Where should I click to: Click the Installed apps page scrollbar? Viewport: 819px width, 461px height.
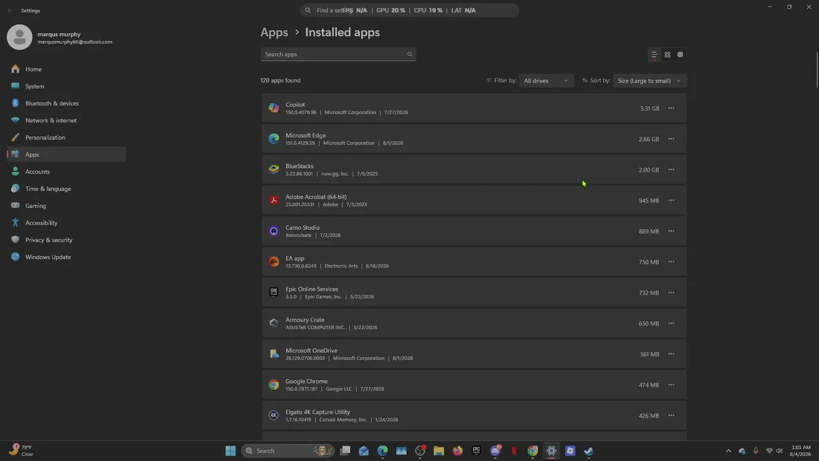[x=816, y=70]
